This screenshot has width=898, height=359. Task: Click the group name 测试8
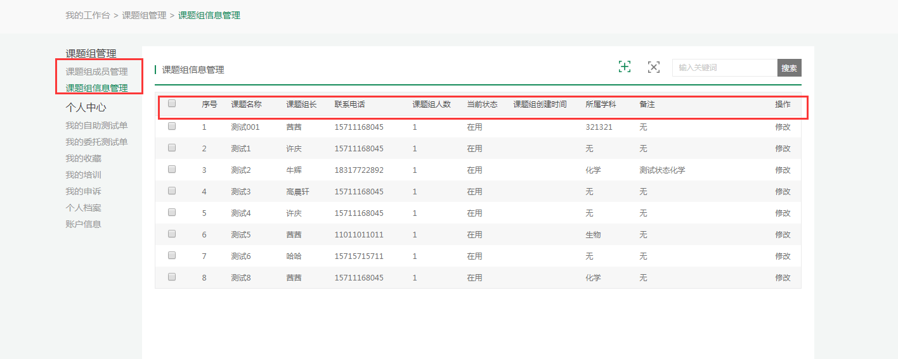pos(241,278)
